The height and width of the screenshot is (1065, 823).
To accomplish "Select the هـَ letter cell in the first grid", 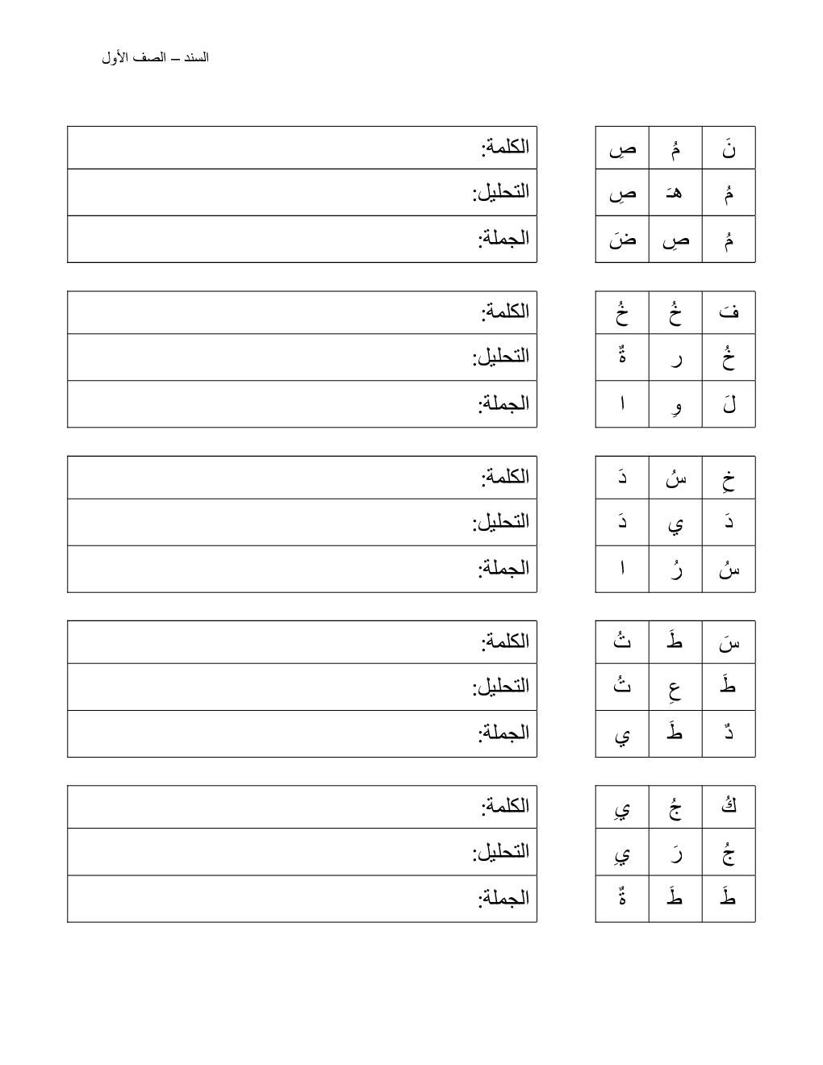I will (x=675, y=193).
